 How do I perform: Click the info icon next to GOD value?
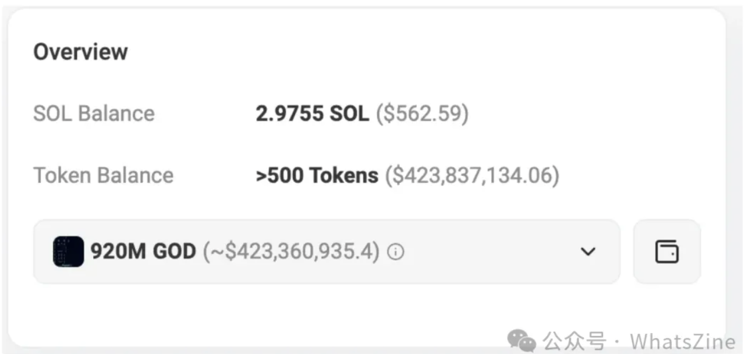[x=395, y=252]
